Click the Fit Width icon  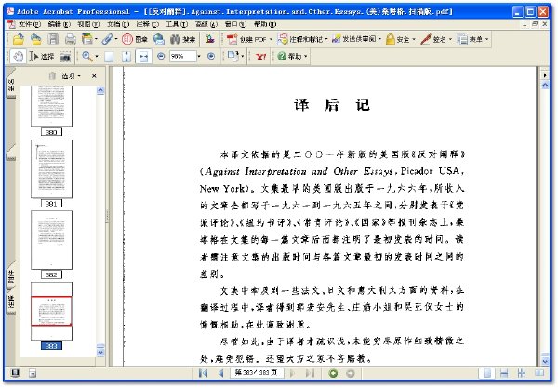tap(143, 57)
